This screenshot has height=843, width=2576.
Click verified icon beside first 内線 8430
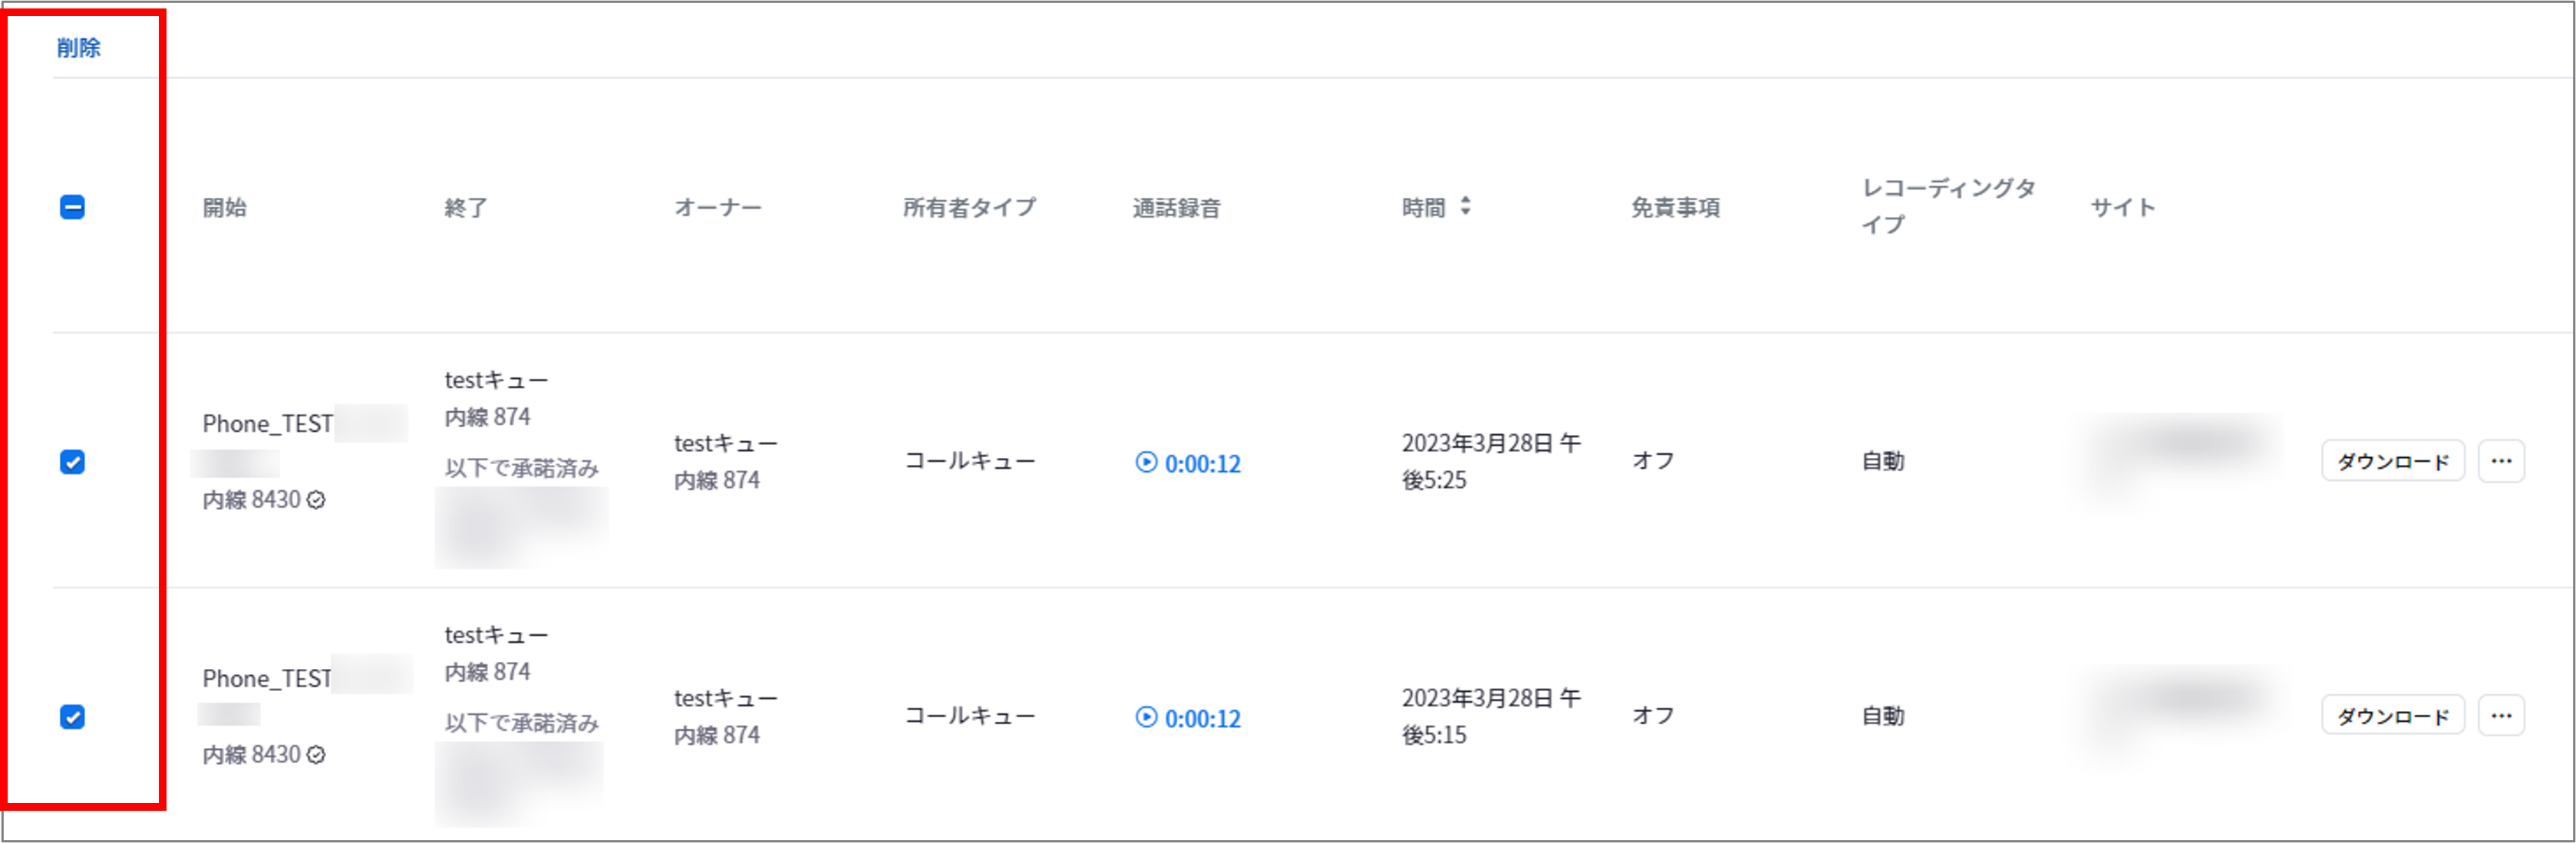coord(316,500)
